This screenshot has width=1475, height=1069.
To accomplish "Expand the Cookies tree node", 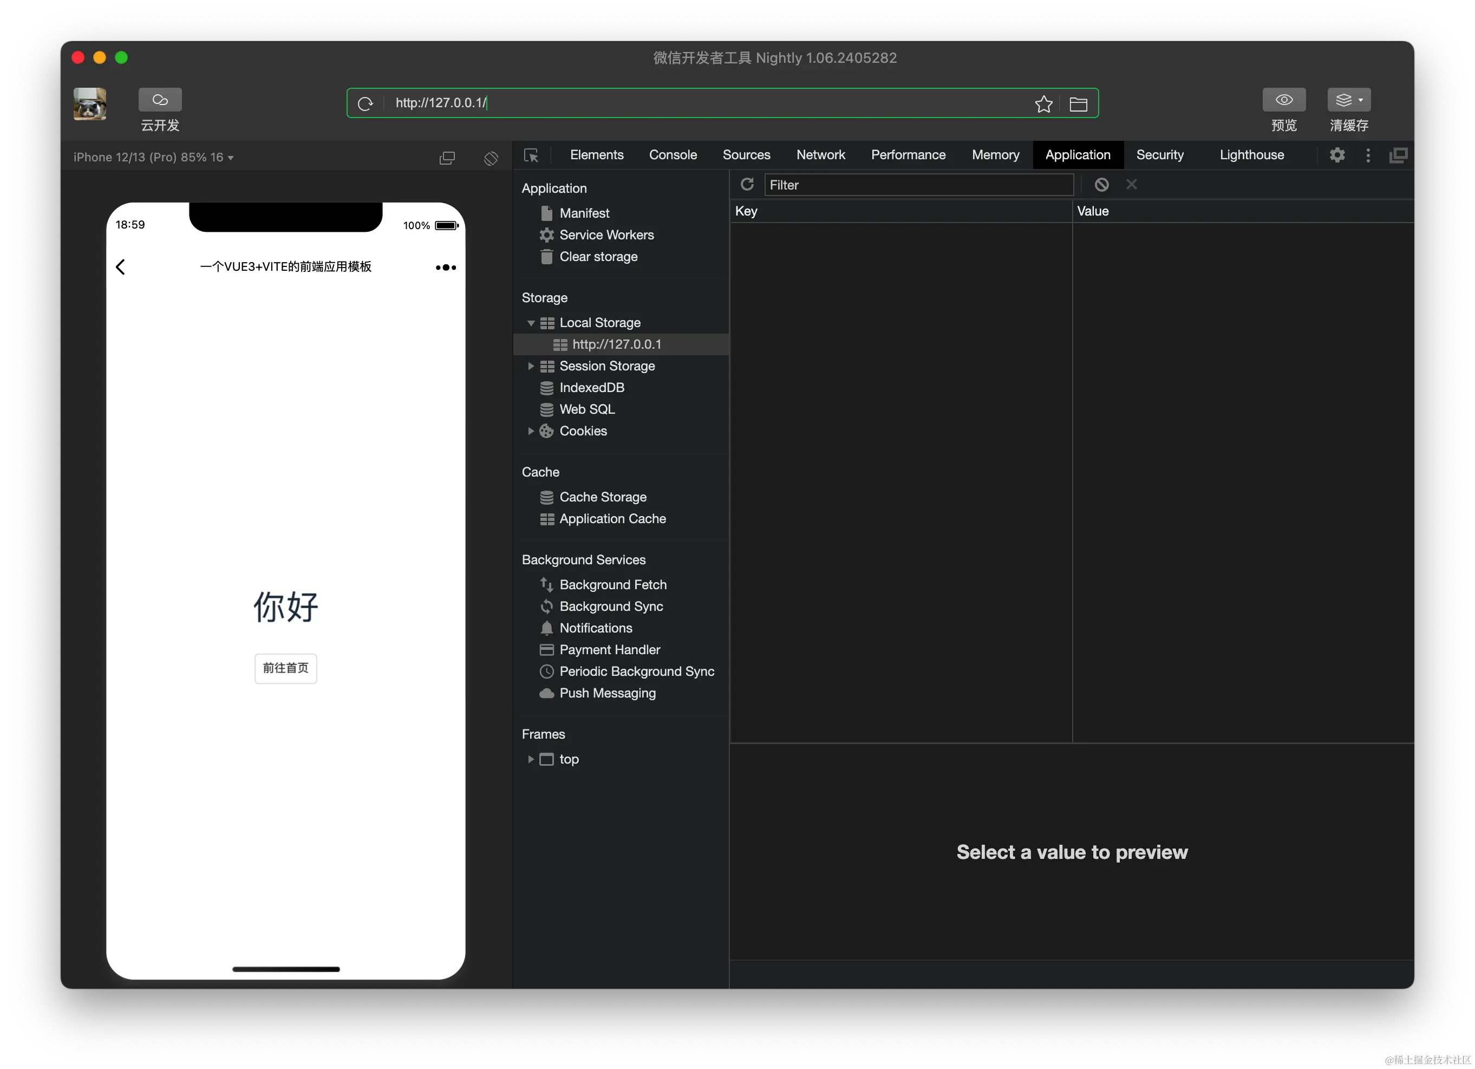I will tap(531, 431).
